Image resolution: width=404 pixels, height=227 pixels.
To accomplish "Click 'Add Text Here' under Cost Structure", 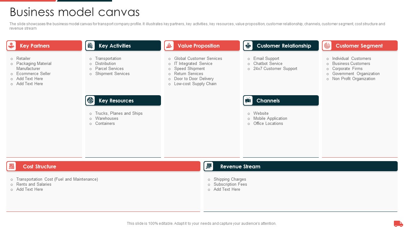I will (30, 189).
